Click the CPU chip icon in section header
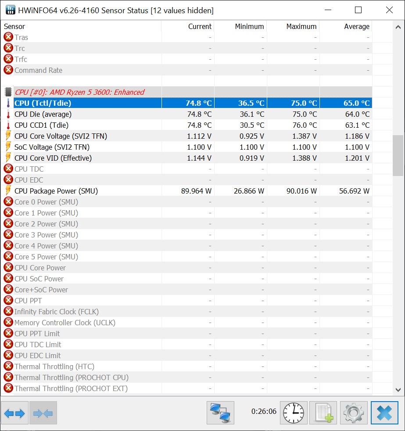 coord(8,92)
